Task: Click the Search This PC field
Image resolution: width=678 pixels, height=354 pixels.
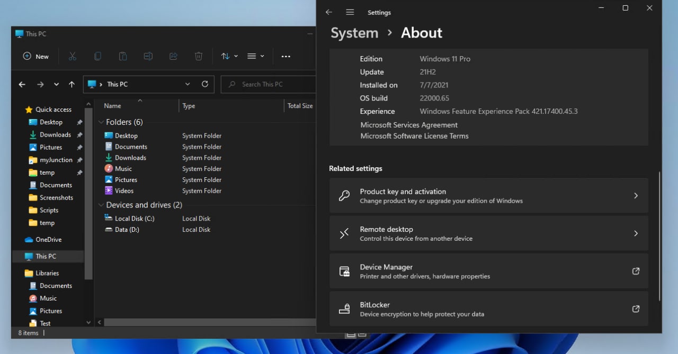Action: 268,84
